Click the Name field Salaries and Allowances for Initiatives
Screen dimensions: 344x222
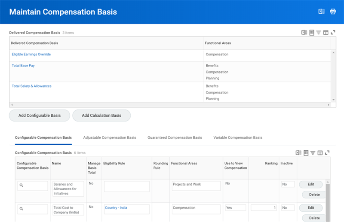(x=68, y=189)
